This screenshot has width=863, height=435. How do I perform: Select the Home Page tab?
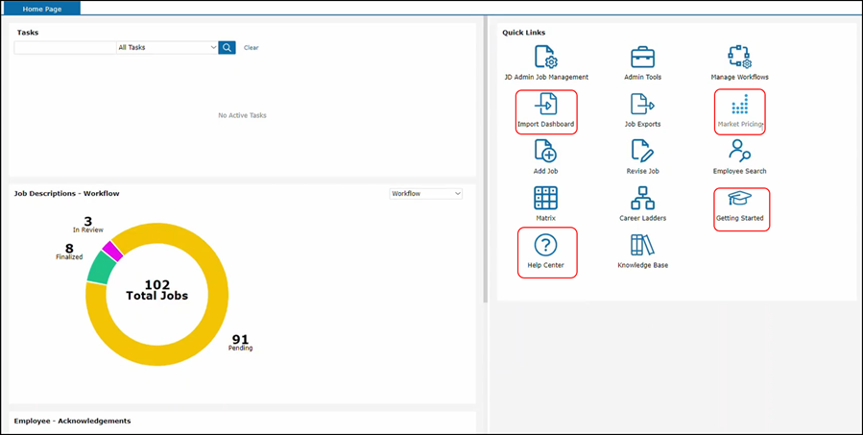43,8
